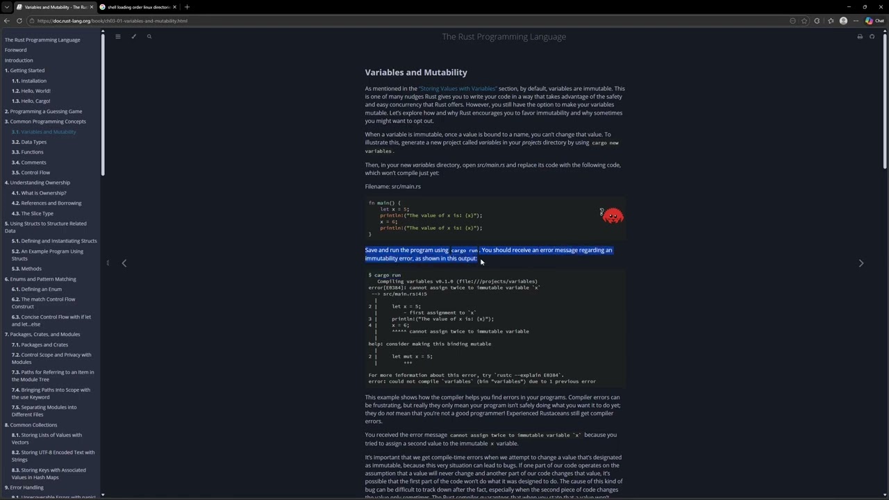Go to previous chapter arrow

(x=124, y=263)
